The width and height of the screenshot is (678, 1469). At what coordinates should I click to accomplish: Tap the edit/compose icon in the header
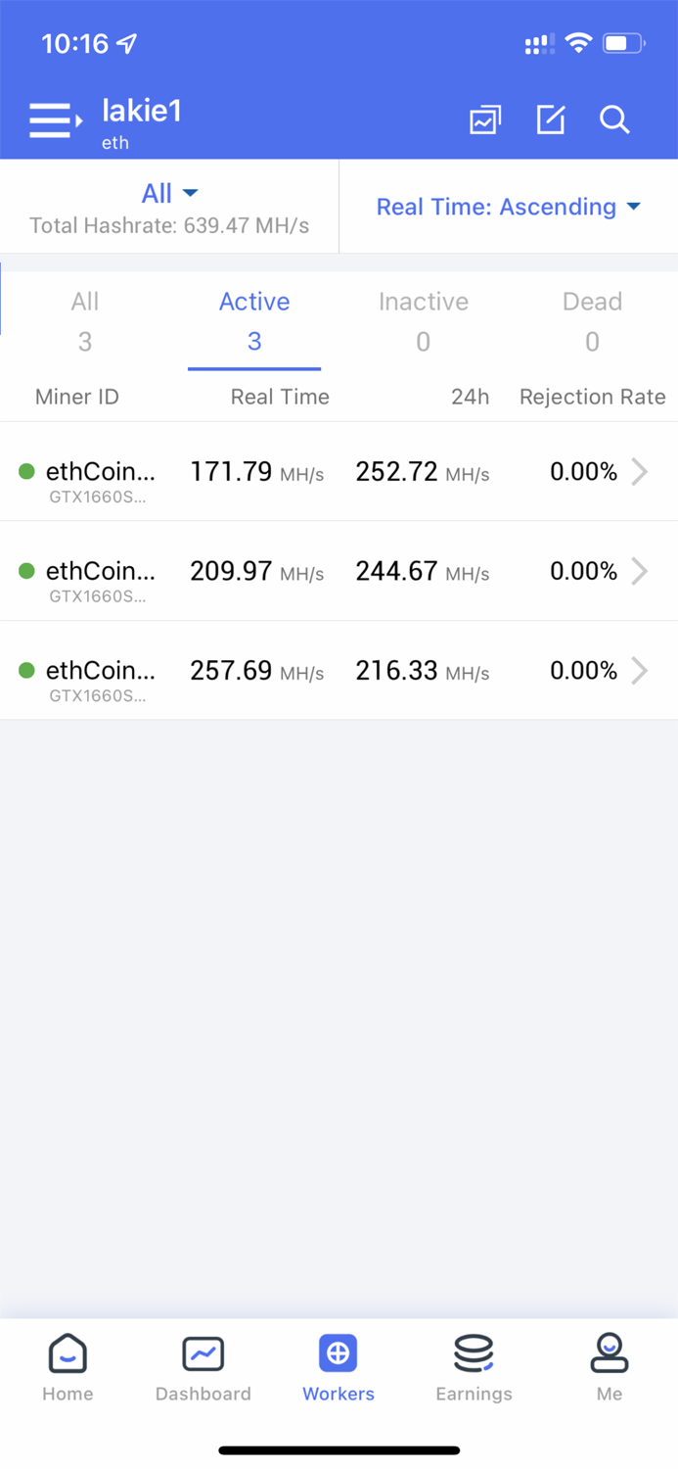[x=551, y=119]
